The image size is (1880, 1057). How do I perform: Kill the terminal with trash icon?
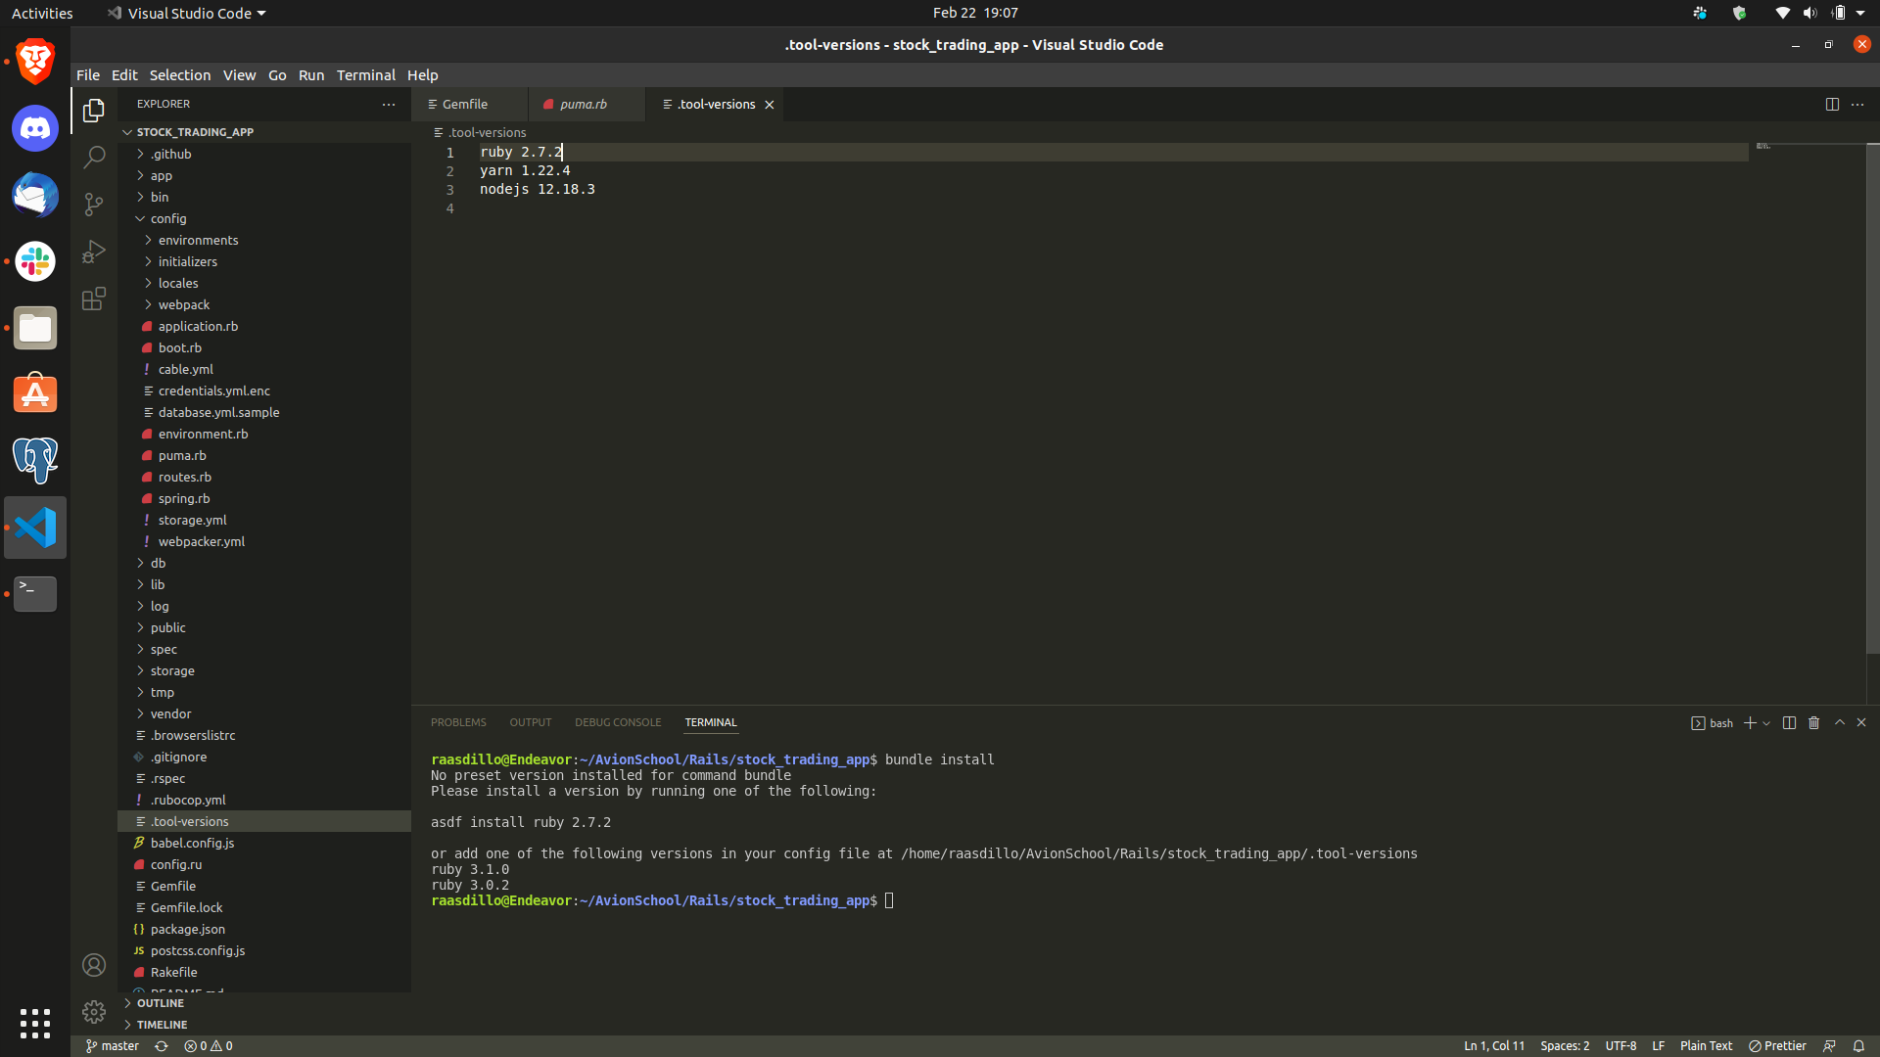click(x=1813, y=722)
